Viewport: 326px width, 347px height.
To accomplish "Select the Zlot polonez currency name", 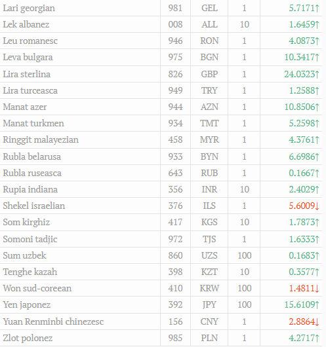I will coord(28,338).
